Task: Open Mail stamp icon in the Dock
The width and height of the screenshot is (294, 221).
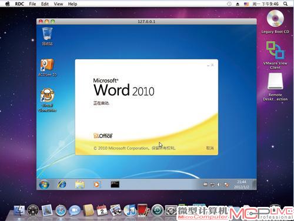Action: pos(46,210)
